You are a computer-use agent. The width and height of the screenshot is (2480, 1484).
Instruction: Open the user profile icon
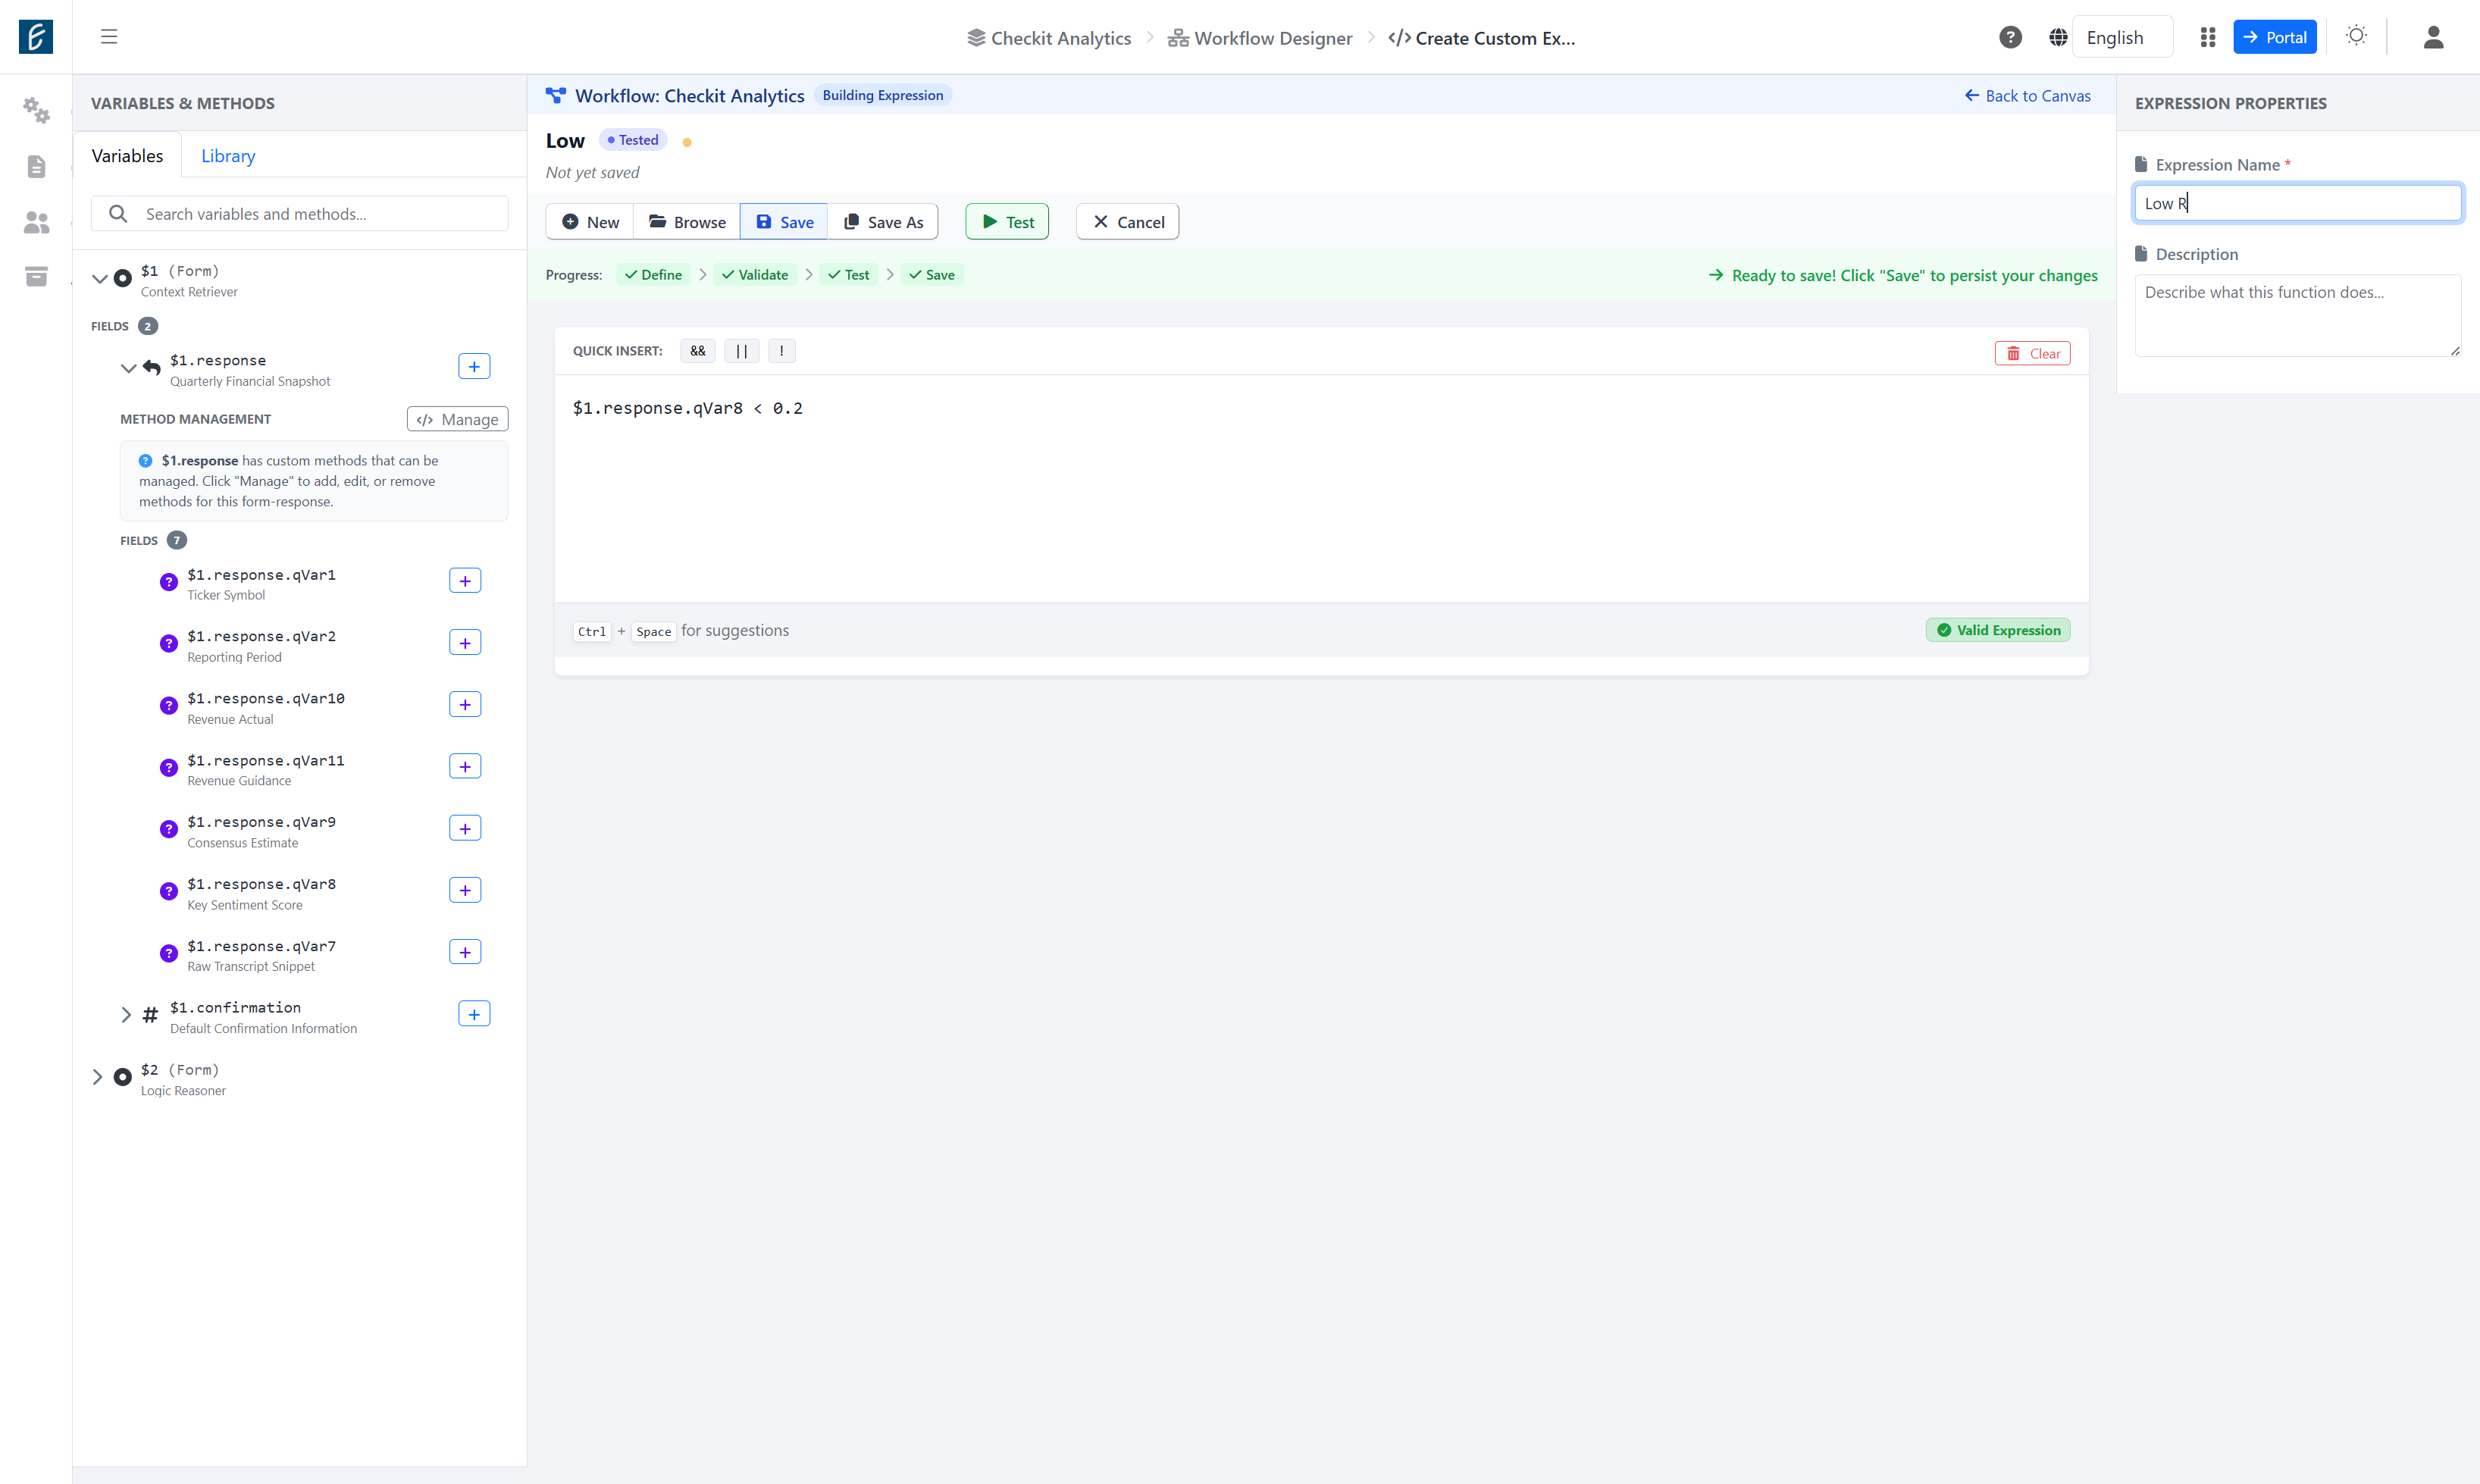tap(2433, 37)
